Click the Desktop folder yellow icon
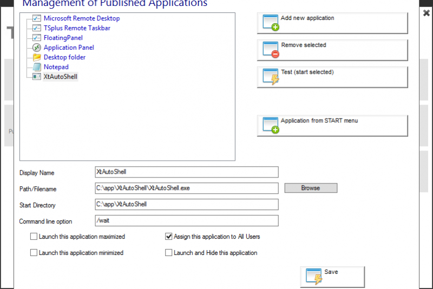This screenshot has width=433, height=289. (x=37, y=57)
